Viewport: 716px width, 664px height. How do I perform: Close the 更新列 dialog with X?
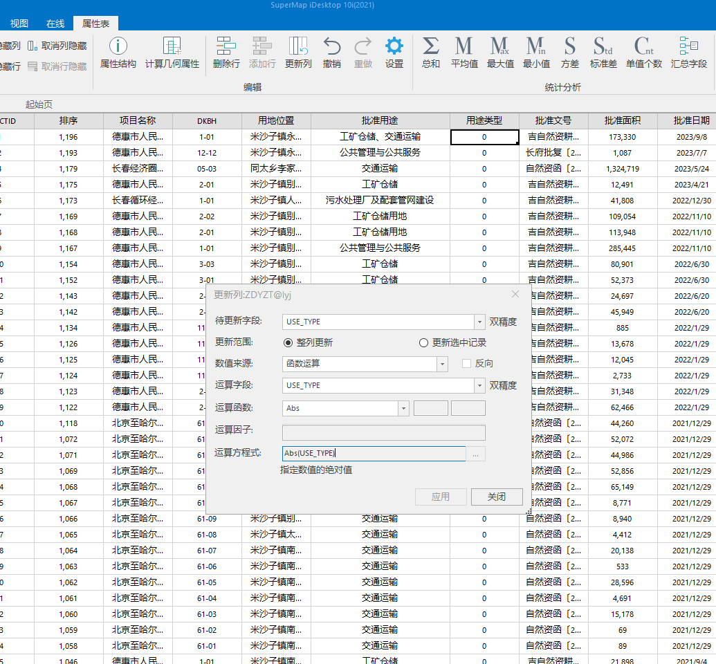(x=515, y=295)
